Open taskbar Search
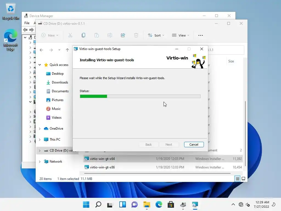Screen dimensions: 281x211 click(x=98, y=204)
